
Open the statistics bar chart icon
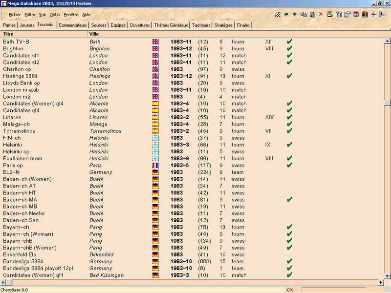point(365,15)
